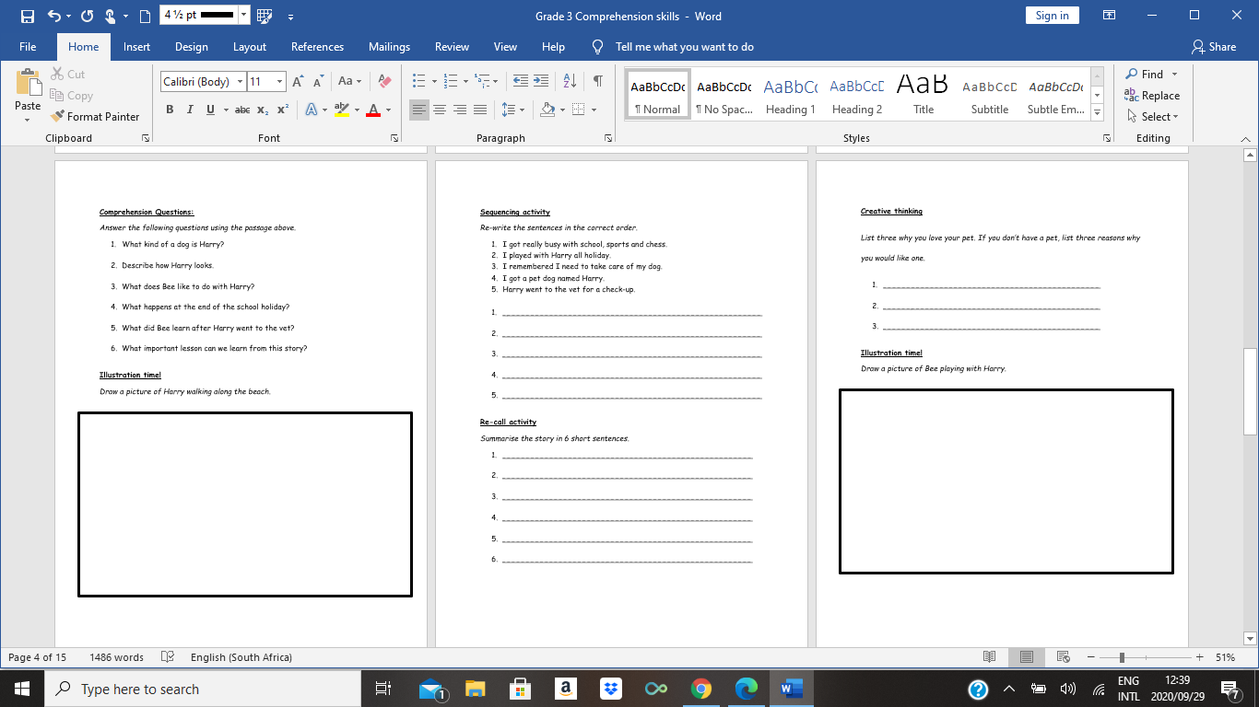
Task: Apply the Title style
Action: click(924, 96)
